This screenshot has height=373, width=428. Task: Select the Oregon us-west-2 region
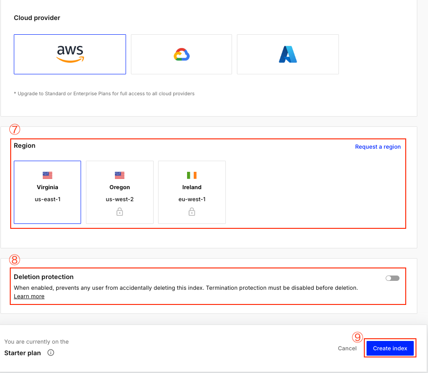120,192
